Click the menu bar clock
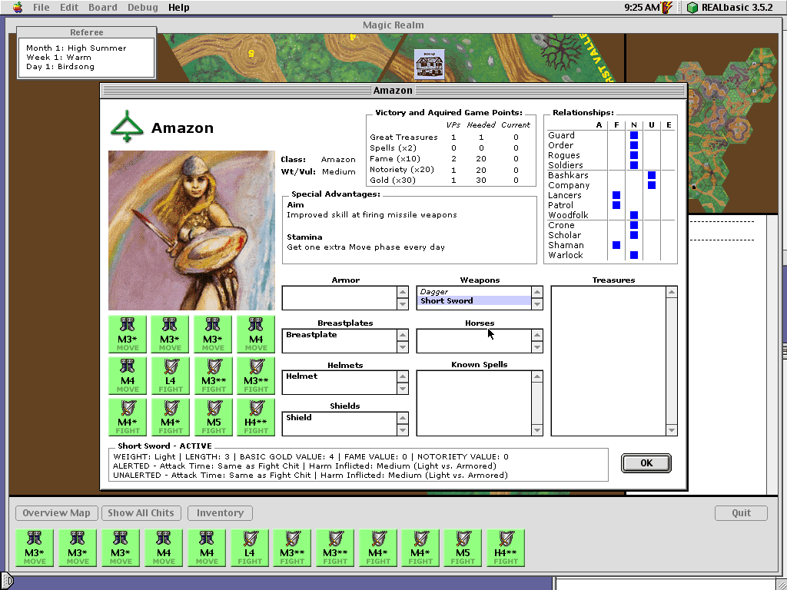 [x=641, y=8]
